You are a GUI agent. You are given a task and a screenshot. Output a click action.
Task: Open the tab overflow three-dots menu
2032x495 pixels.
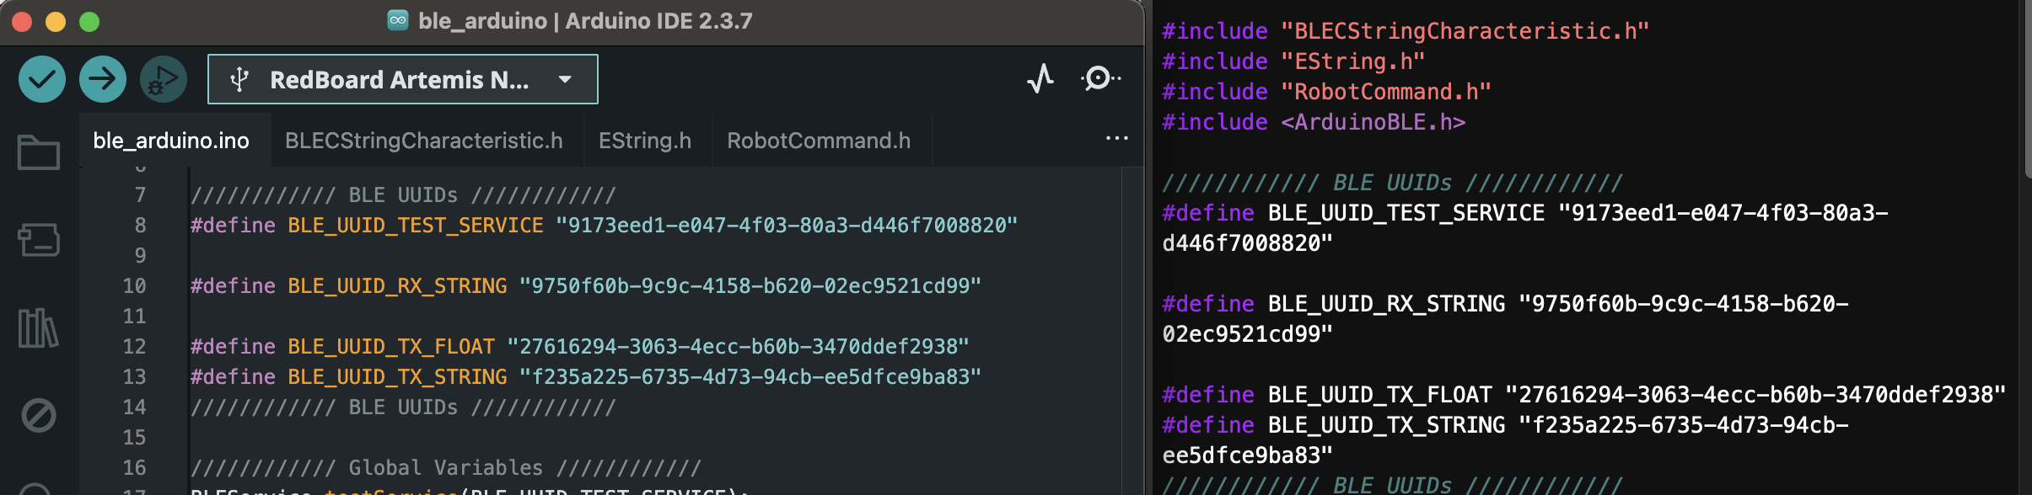[x=1116, y=139]
